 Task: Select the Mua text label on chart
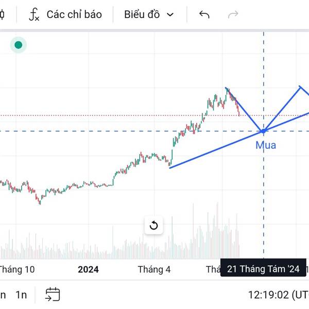[266, 145]
